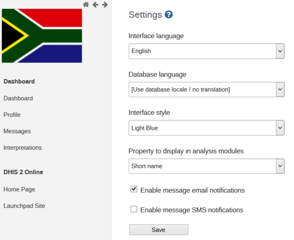Viewport: 294px width, 240px height.
Task: Open Messages from the sidebar
Action: pyautogui.click(x=17, y=131)
